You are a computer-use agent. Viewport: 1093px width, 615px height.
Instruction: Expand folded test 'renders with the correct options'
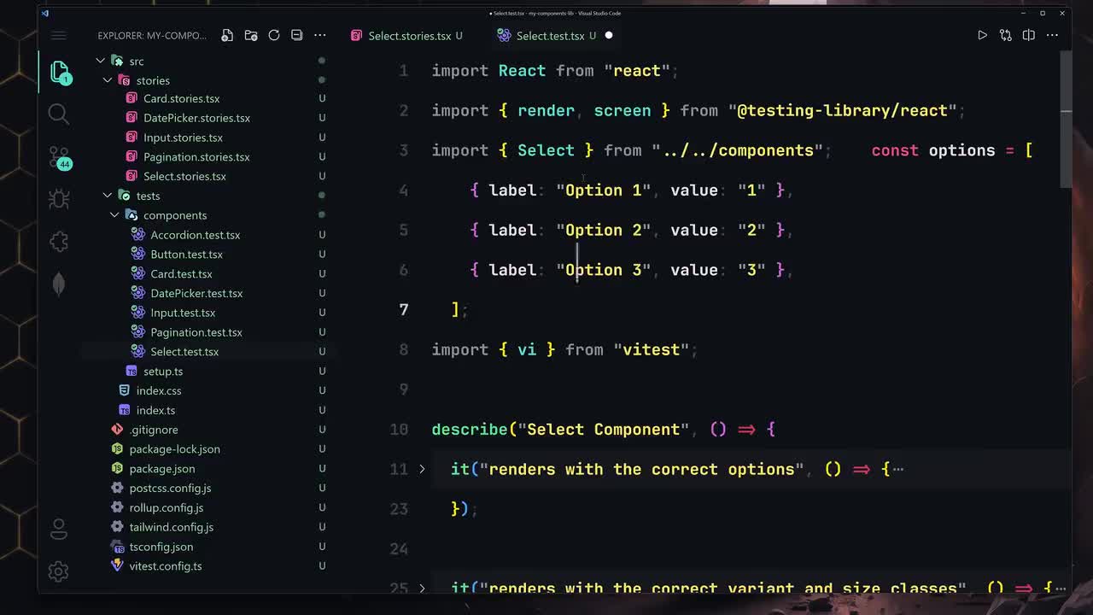point(422,469)
